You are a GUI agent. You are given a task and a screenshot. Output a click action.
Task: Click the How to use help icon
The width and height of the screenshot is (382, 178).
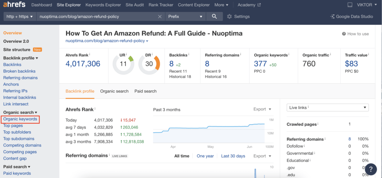344,34
